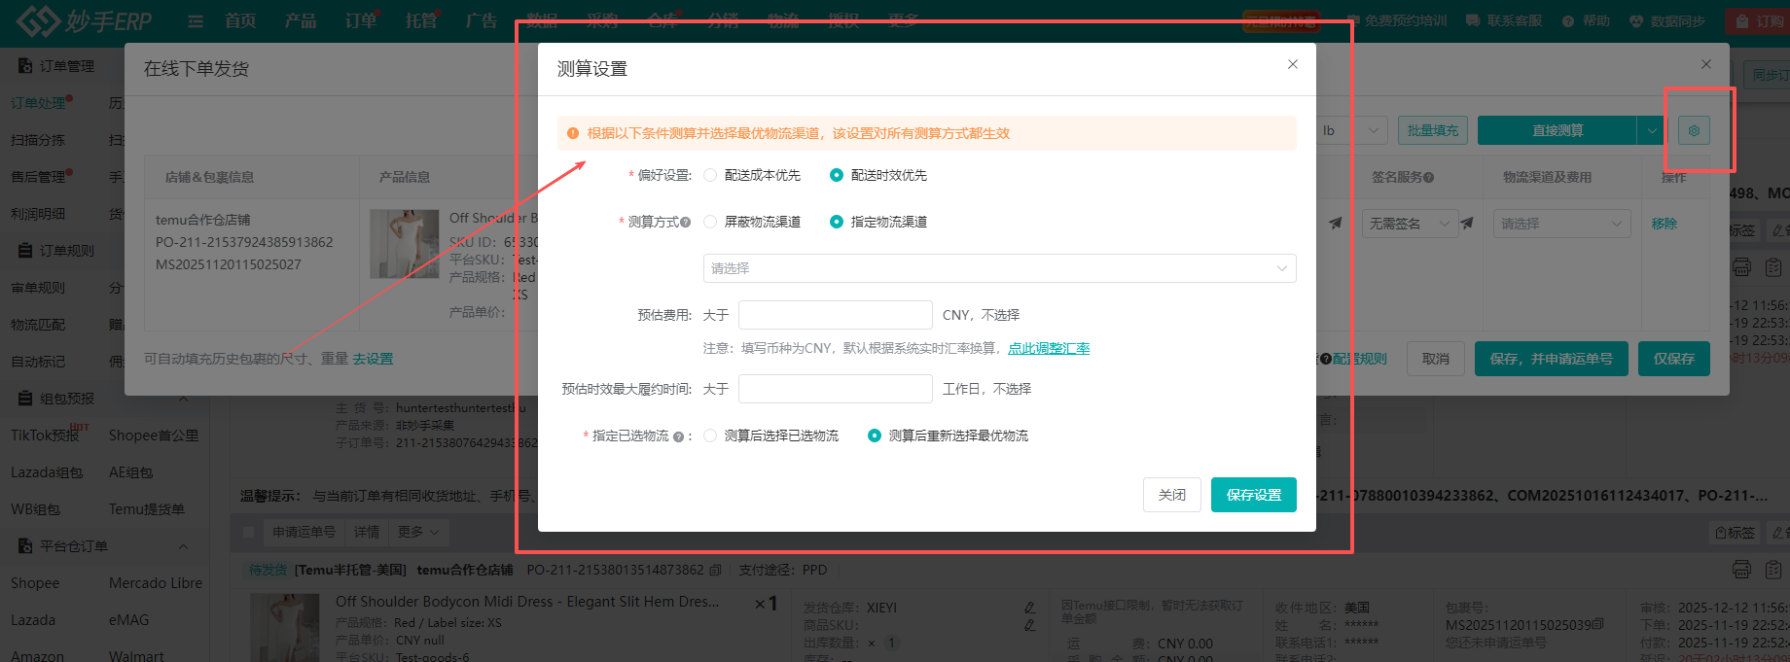The image size is (1790, 662).
Task: Click the 保存设置 button
Action: click(x=1253, y=495)
